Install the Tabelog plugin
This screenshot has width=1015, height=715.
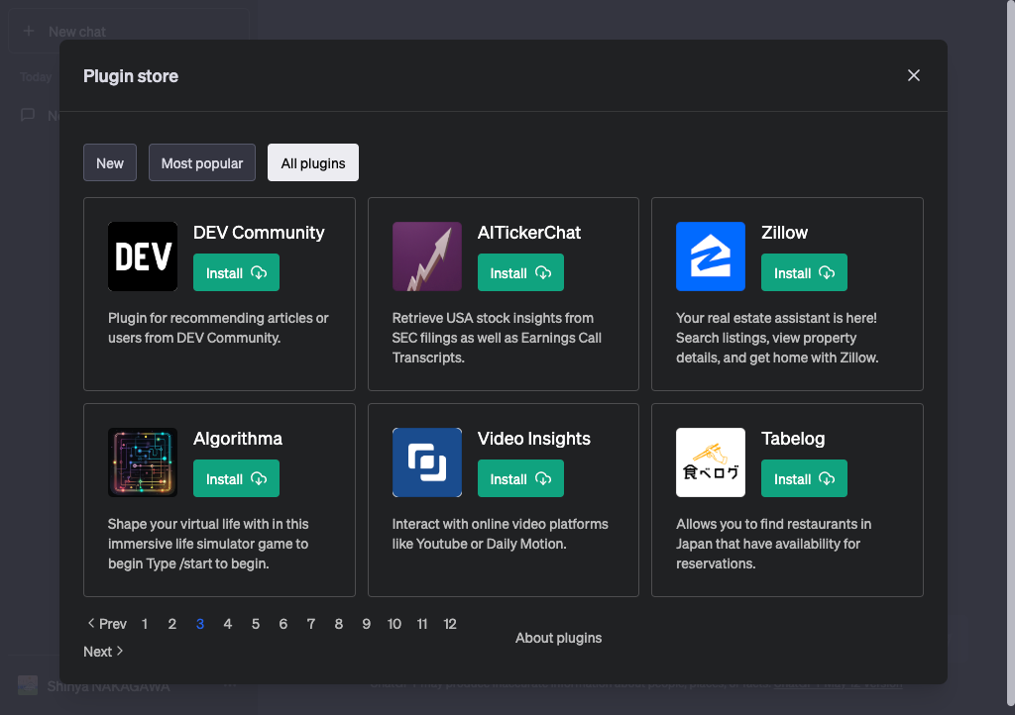pos(804,479)
